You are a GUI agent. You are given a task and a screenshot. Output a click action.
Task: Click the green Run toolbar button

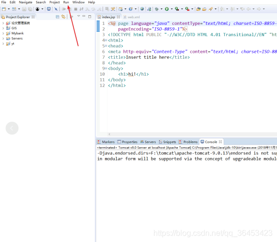point(167,9)
